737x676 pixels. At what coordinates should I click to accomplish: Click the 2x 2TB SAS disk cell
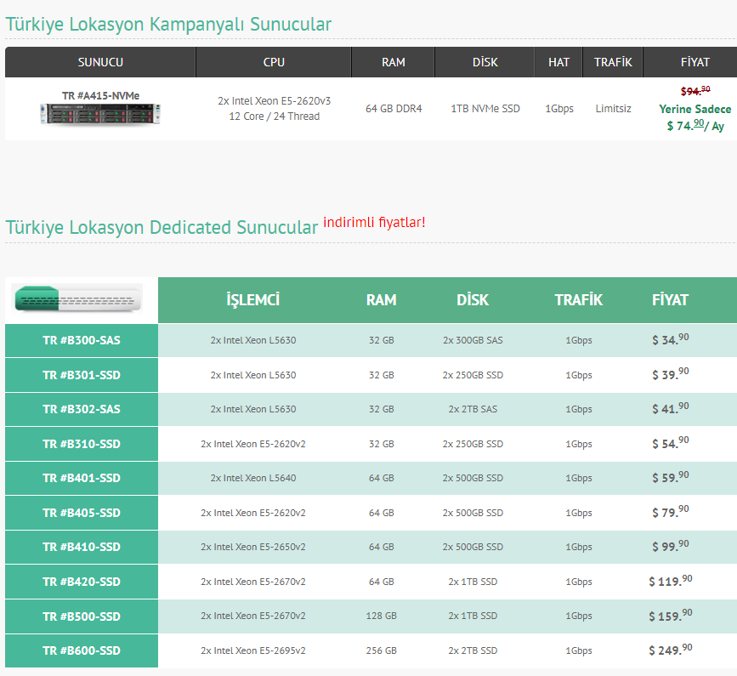(x=473, y=409)
